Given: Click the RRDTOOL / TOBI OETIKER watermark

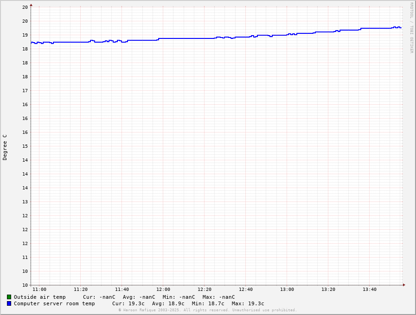Looking at the screenshot, I should pos(411,28).
